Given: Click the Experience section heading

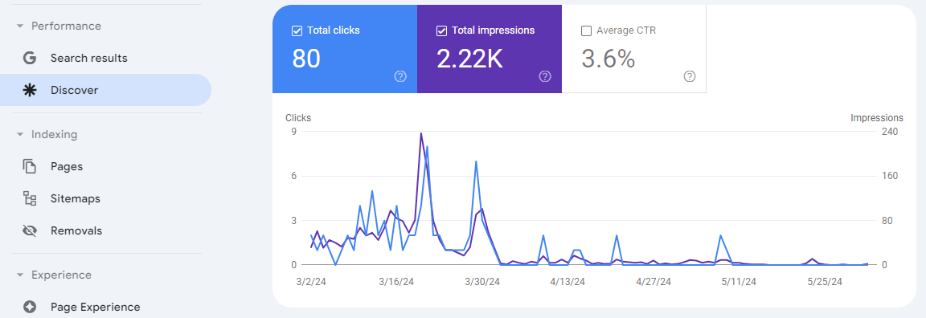Looking at the screenshot, I should pyautogui.click(x=61, y=275).
